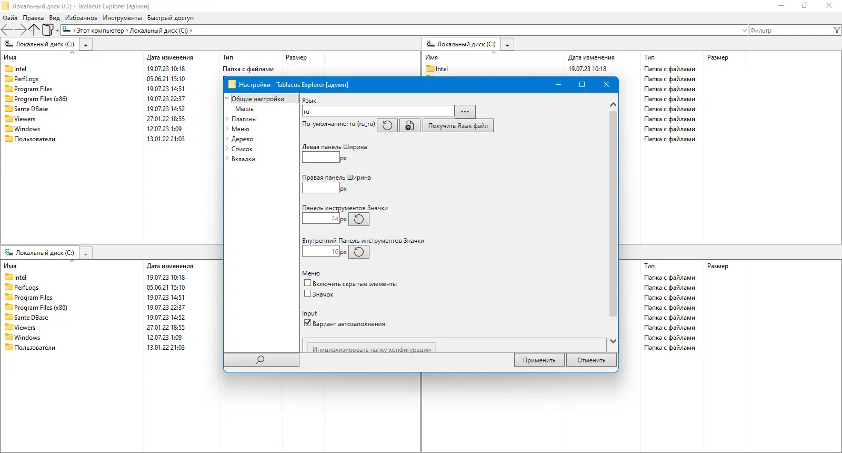Collapse the 'Общие настройки' tree node
This screenshot has width=842, height=453.
(227, 99)
